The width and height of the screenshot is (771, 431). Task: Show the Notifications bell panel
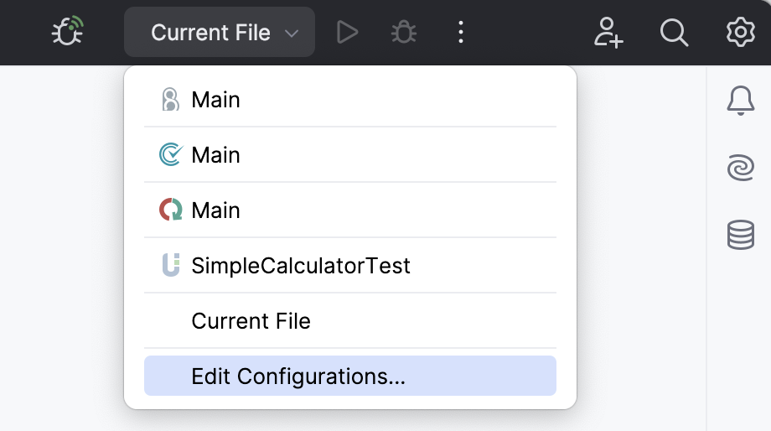click(740, 101)
